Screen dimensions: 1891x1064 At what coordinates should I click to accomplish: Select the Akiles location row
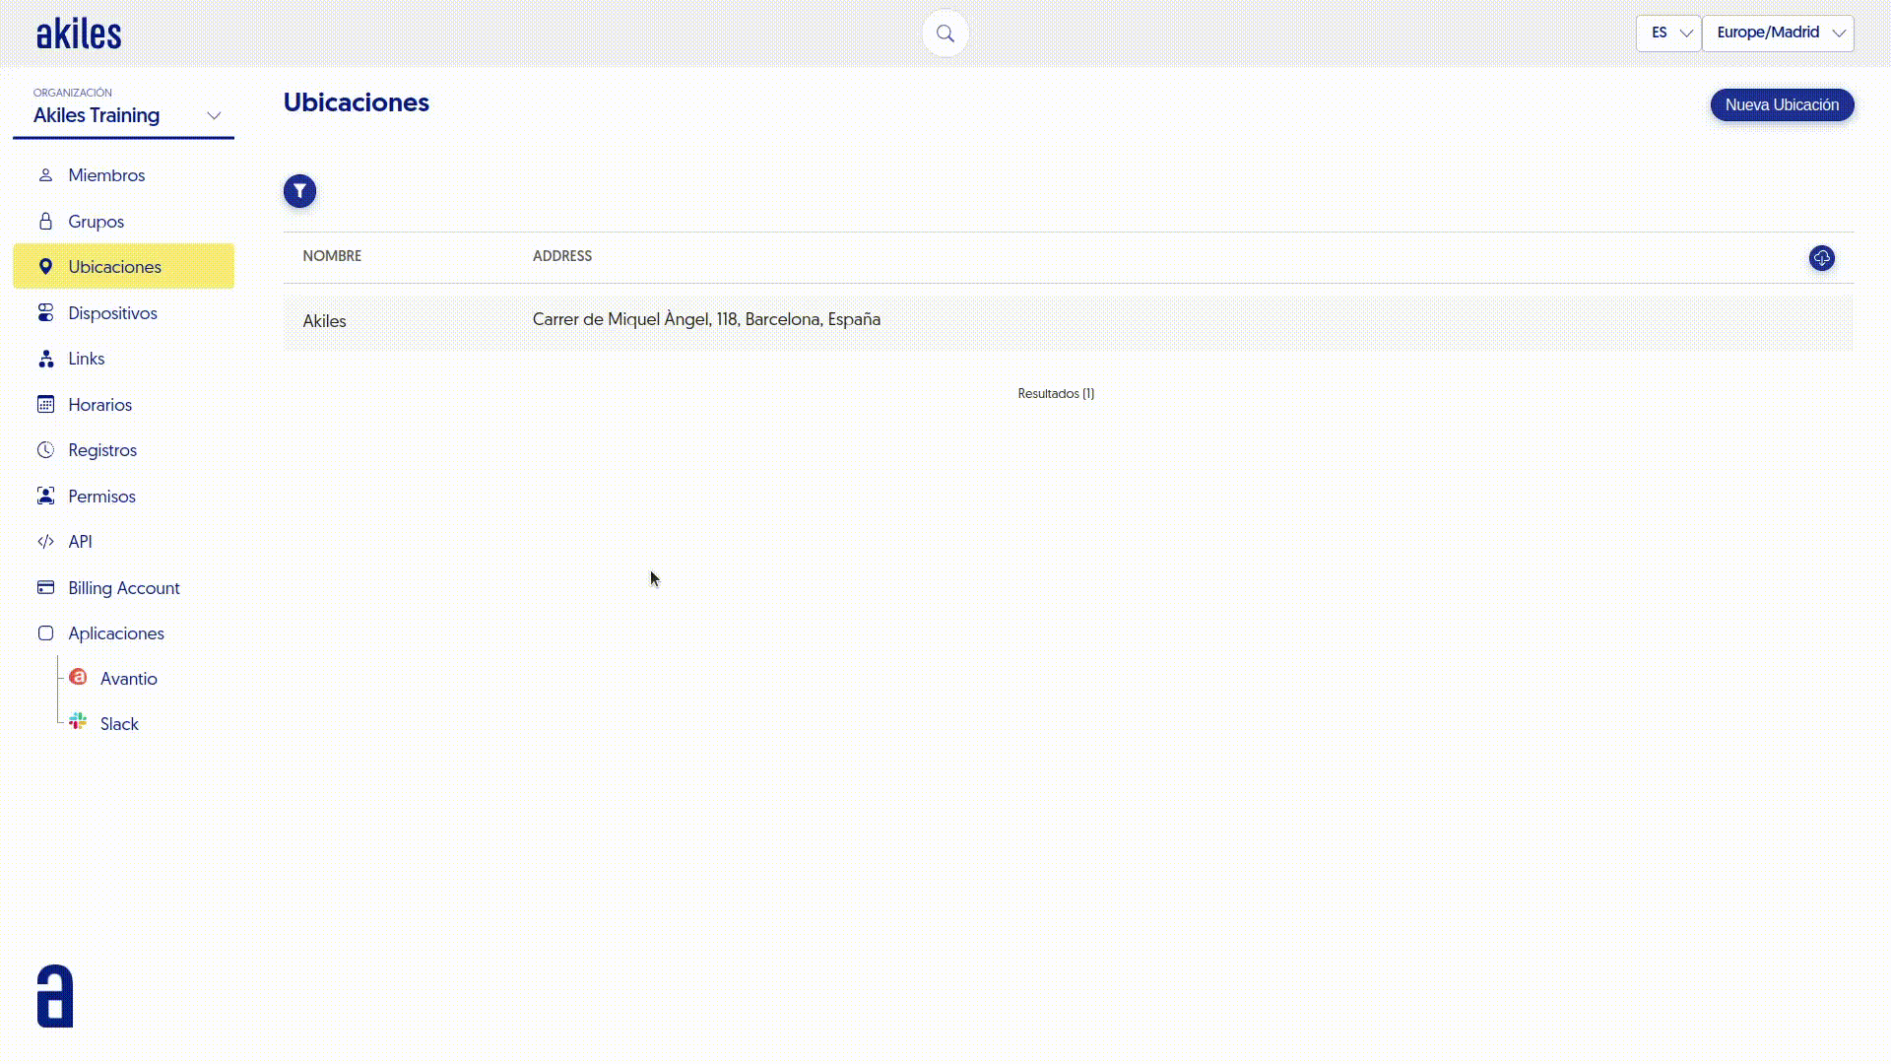pyautogui.click(x=705, y=321)
